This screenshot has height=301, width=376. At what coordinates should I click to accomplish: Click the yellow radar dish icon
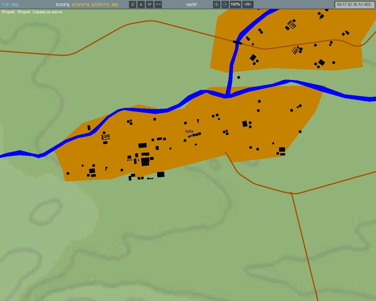pos(133,5)
